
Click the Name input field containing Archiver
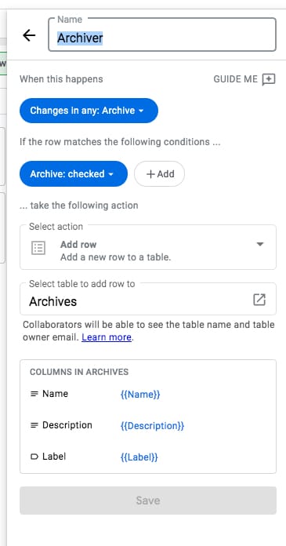pyautogui.click(x=162, y=35)
